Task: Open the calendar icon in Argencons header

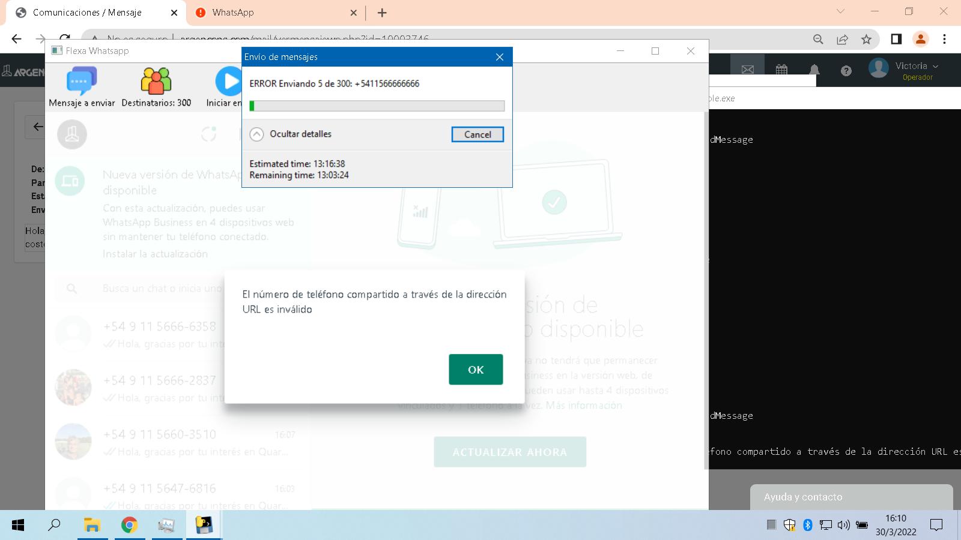Action: pyautogui.click(x=781, y=70)
